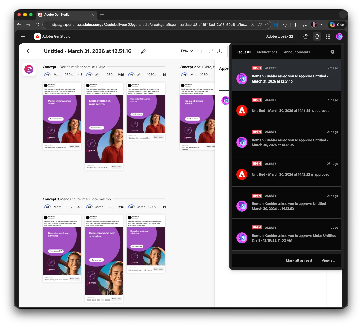Expand the 13% zoom dropdown
Viewport: 362px width, 327px height.
coord(187,51)
